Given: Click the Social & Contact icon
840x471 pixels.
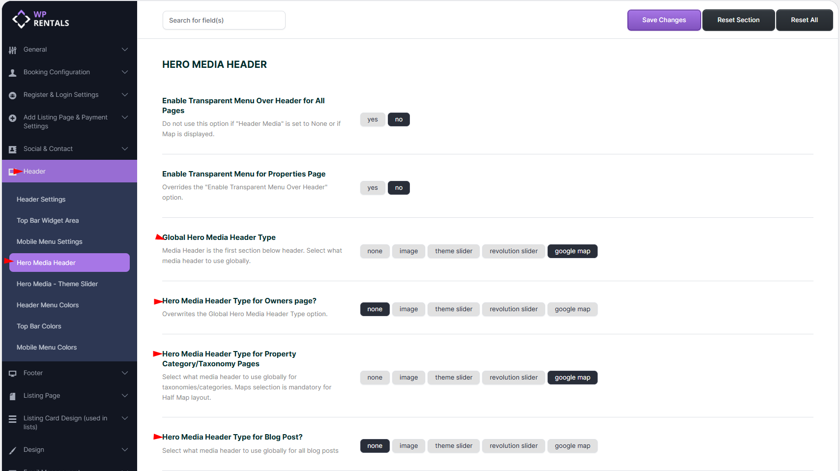Looking at the screenshot, I should pyautogui.click(x=13, y=149).
